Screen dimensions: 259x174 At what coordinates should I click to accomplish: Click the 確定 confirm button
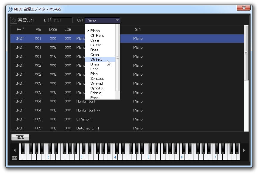[x=20, y=137]
